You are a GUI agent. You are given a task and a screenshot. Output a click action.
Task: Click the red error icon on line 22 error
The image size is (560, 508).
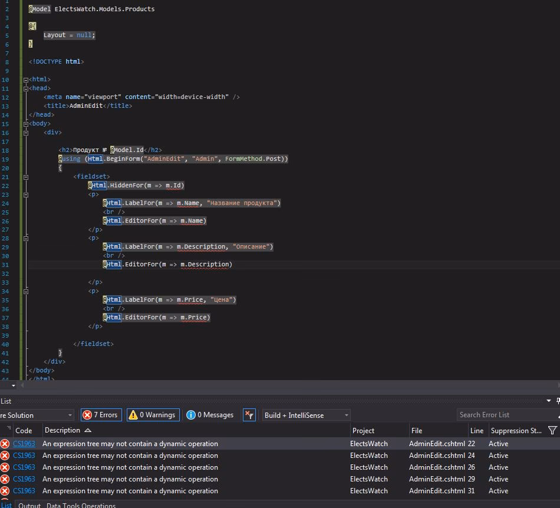pyautogui.click(x=5, y=444)
